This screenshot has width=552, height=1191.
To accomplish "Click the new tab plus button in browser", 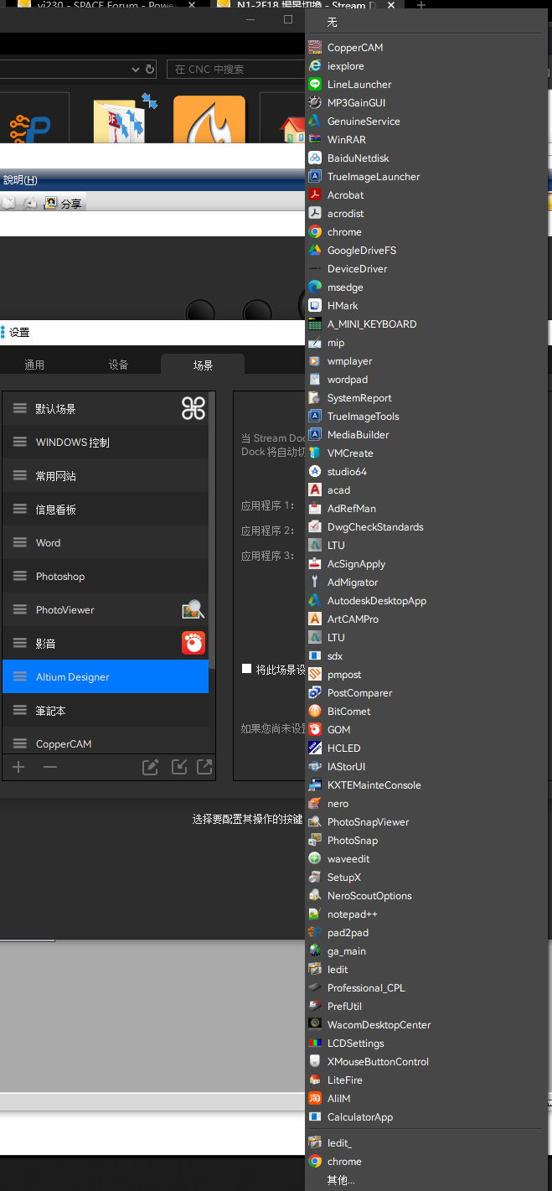I will click(421, 5).
